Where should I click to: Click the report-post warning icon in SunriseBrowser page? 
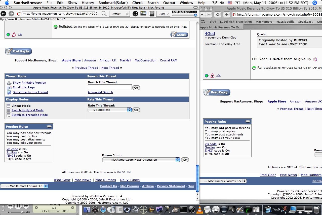(x=14, y=34)
